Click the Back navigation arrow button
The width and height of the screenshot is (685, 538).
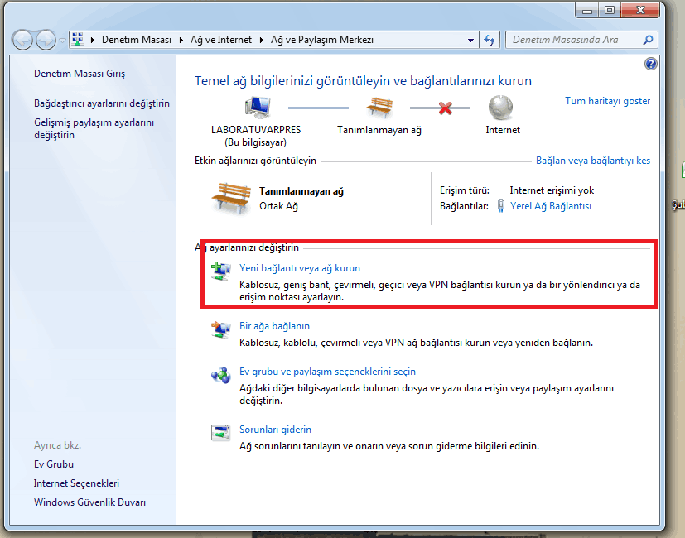(23, 39)
